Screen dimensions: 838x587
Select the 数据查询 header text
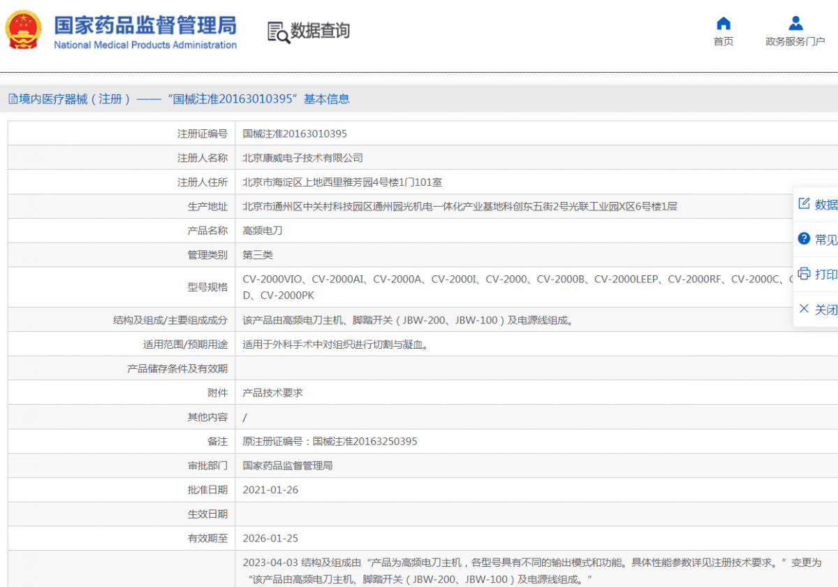point(320,31)
